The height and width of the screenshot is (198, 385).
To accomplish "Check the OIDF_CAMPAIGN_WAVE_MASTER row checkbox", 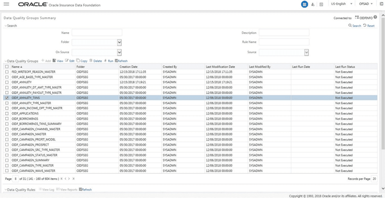I will 7,171.
